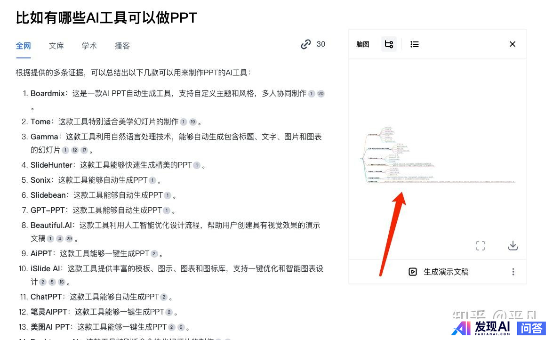The height and width of the screenshot is (340, 553).
Task: Open citation 1 after Boardmix entry
Action: [x=312, y=94]
